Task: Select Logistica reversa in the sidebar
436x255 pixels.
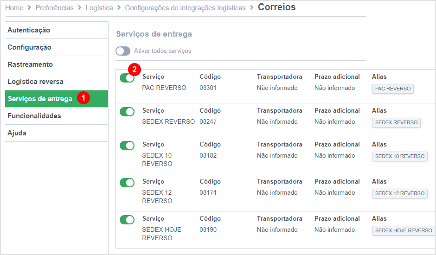Action: (x=57, y=82)
